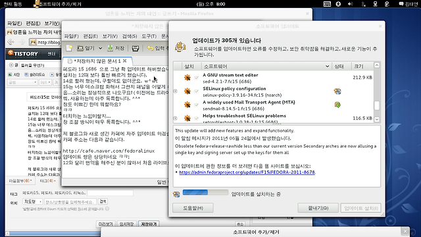
Task: Click bug icon beside SELinux policy configuration
Action: click(187, 91)
